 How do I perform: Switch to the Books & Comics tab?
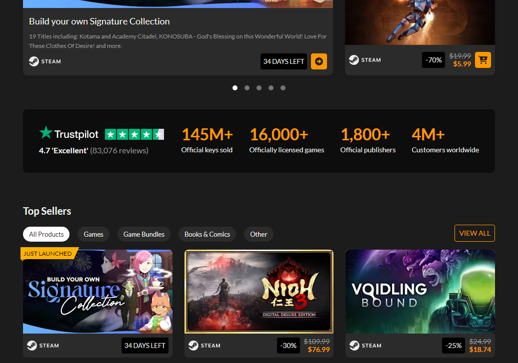tap(207, 234)
